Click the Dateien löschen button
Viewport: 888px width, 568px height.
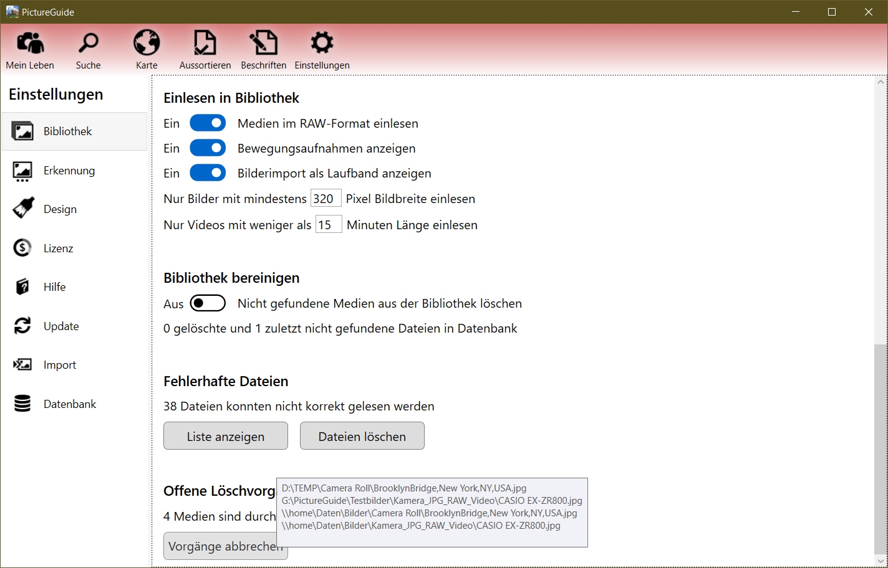point(362,436)
